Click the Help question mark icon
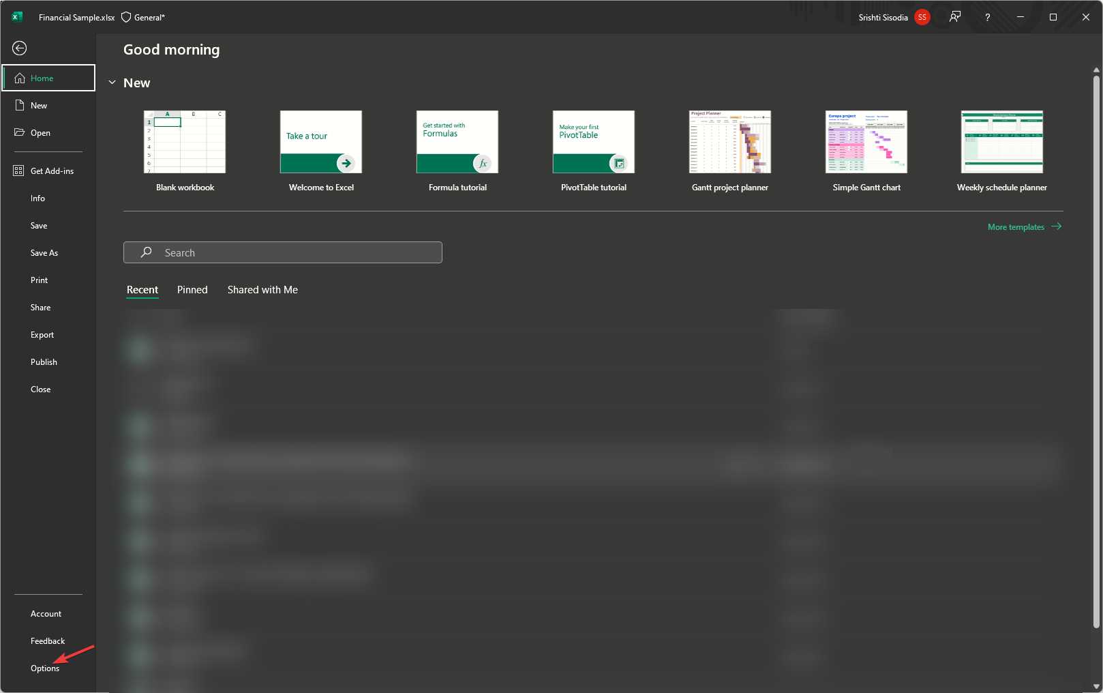This screenshot has width=1103, height=693. (x=987, y=17)
